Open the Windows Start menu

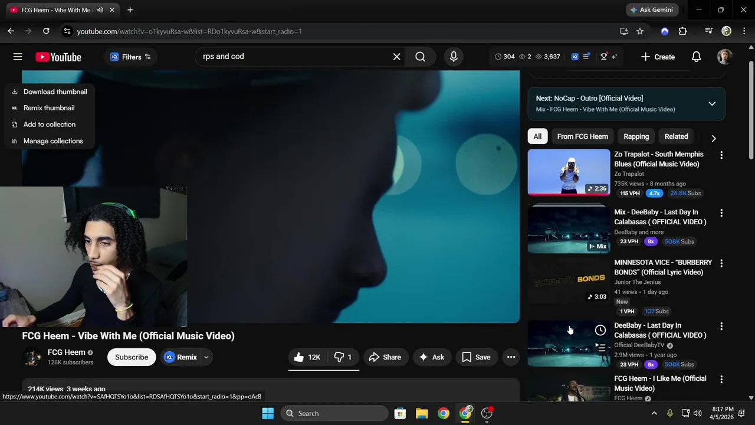click(x=268, y=413)
